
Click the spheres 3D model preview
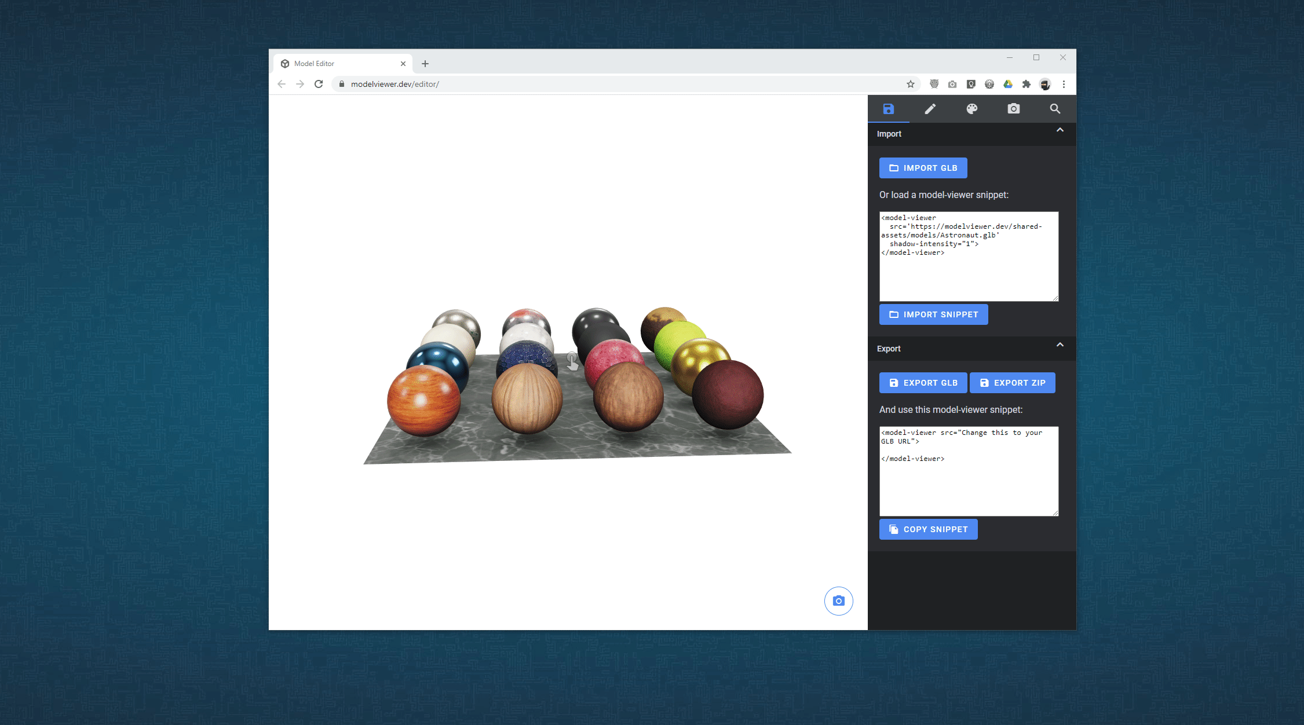(576, 385)
